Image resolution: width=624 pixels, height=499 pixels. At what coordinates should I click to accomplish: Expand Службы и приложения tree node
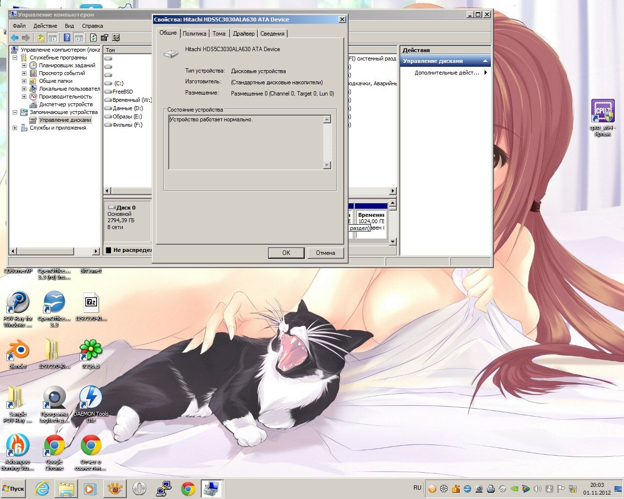[15, 128]
